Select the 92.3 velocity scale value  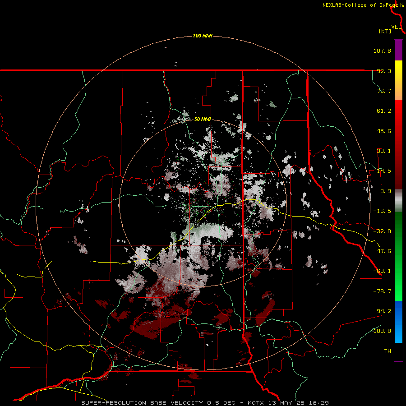[x=384, y=71]
